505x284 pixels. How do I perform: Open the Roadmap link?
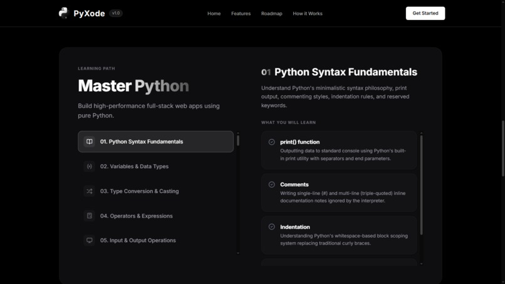(271, 14)
